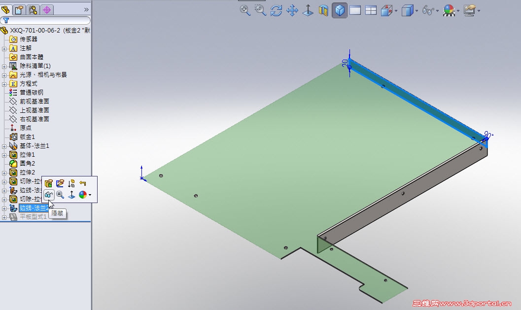
Task: Open Appearances dropdown arrow in context toolbar
Action: (90, 195)
